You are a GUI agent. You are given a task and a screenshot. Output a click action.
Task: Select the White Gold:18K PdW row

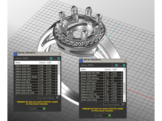(x=102, y=73)
